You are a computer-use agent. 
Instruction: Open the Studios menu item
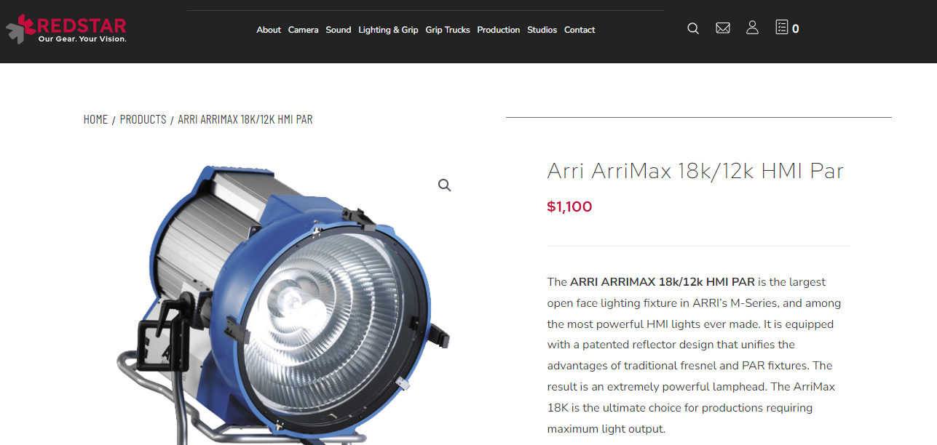pyautogui.click(x=542, y=30)
